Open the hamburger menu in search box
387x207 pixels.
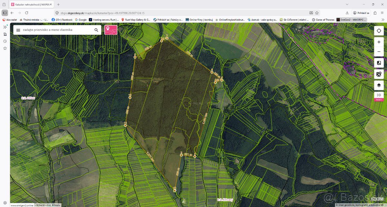tap(18, 30)
